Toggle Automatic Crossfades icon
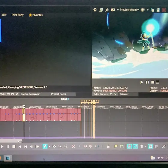Image resolution: width=168 pixels, height=168 pixels. 135,146
